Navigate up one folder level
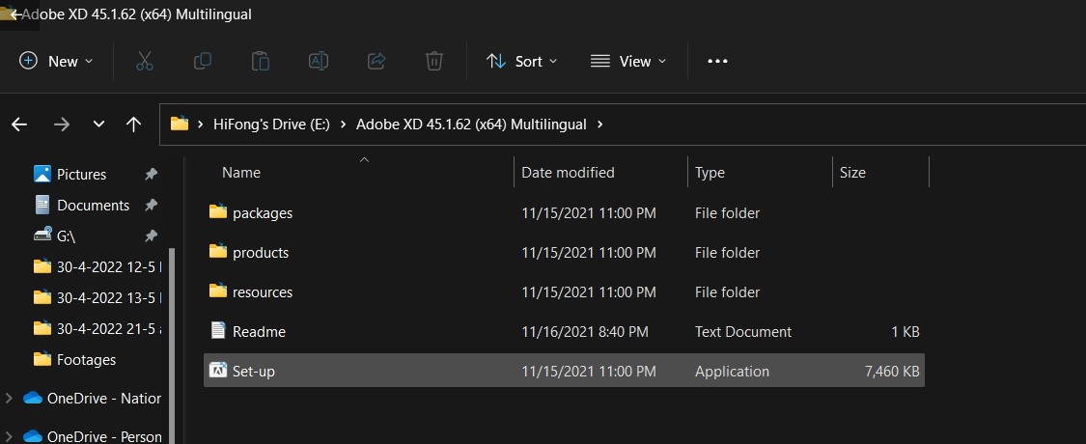The image size is (1086, 444). pyautogui.click(x=134, y=124)
